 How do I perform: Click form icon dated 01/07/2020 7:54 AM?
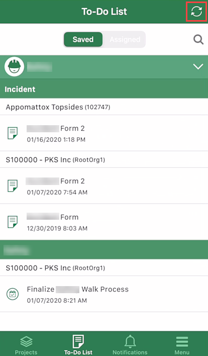(13, 186)
